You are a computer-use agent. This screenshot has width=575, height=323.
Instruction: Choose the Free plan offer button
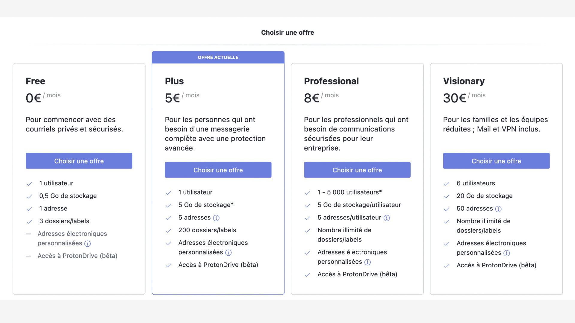click(79, 161)
